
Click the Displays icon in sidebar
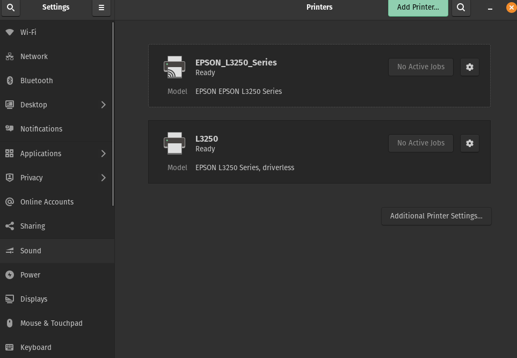coord(10,299)
